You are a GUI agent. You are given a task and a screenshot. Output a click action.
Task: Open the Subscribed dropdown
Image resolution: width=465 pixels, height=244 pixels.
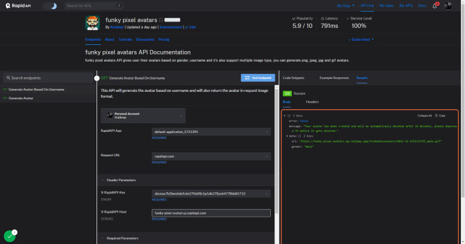360,40
